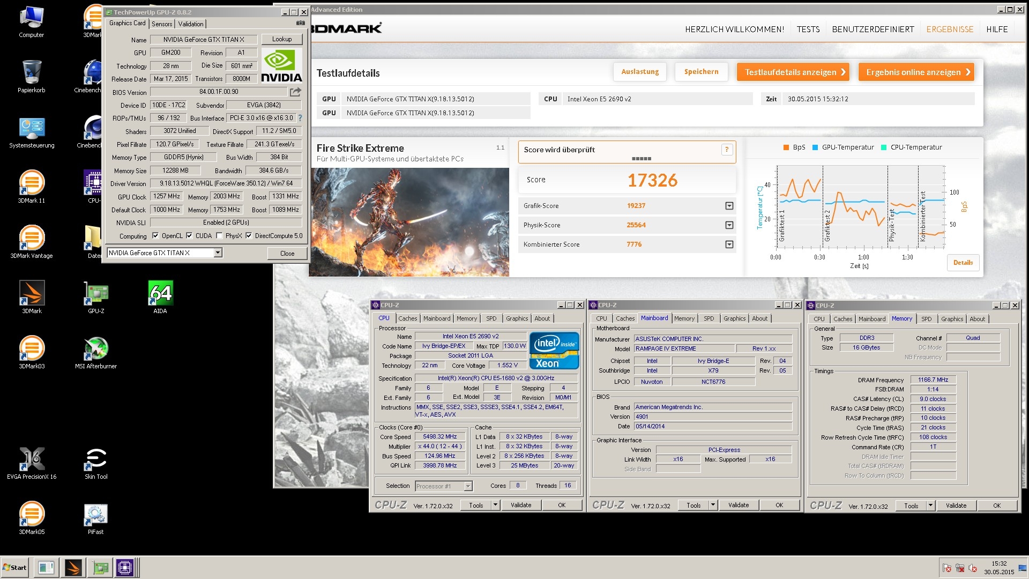1029x579 pixels.
Task: Click the Speichern button
Action: tap(701, 72)
